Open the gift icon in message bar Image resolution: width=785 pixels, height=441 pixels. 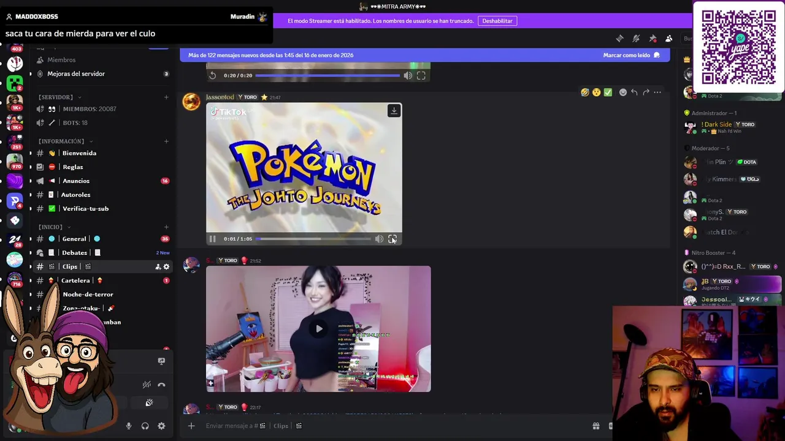(595, 426)
